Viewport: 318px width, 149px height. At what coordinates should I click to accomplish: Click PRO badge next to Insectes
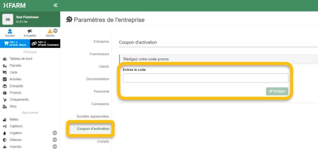[55, 146]
